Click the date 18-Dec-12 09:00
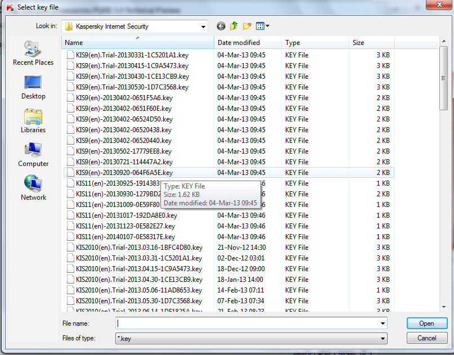 pyautogui.click(x=241, y=269)
